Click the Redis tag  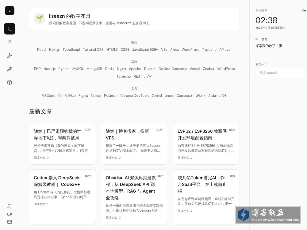(x=109, y=69)
